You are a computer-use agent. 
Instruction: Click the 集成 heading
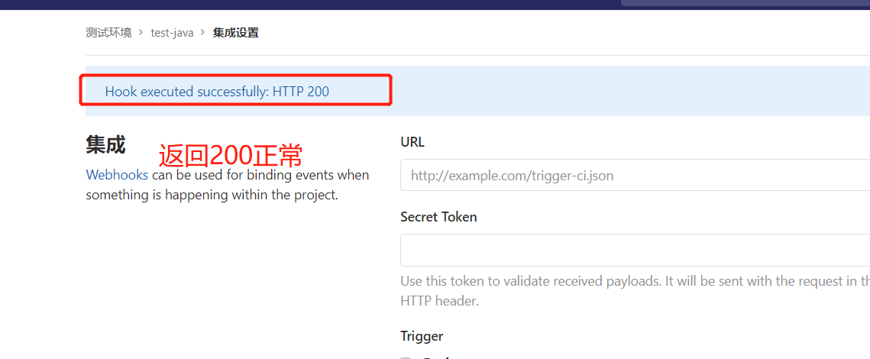click(x=105, y=144)
